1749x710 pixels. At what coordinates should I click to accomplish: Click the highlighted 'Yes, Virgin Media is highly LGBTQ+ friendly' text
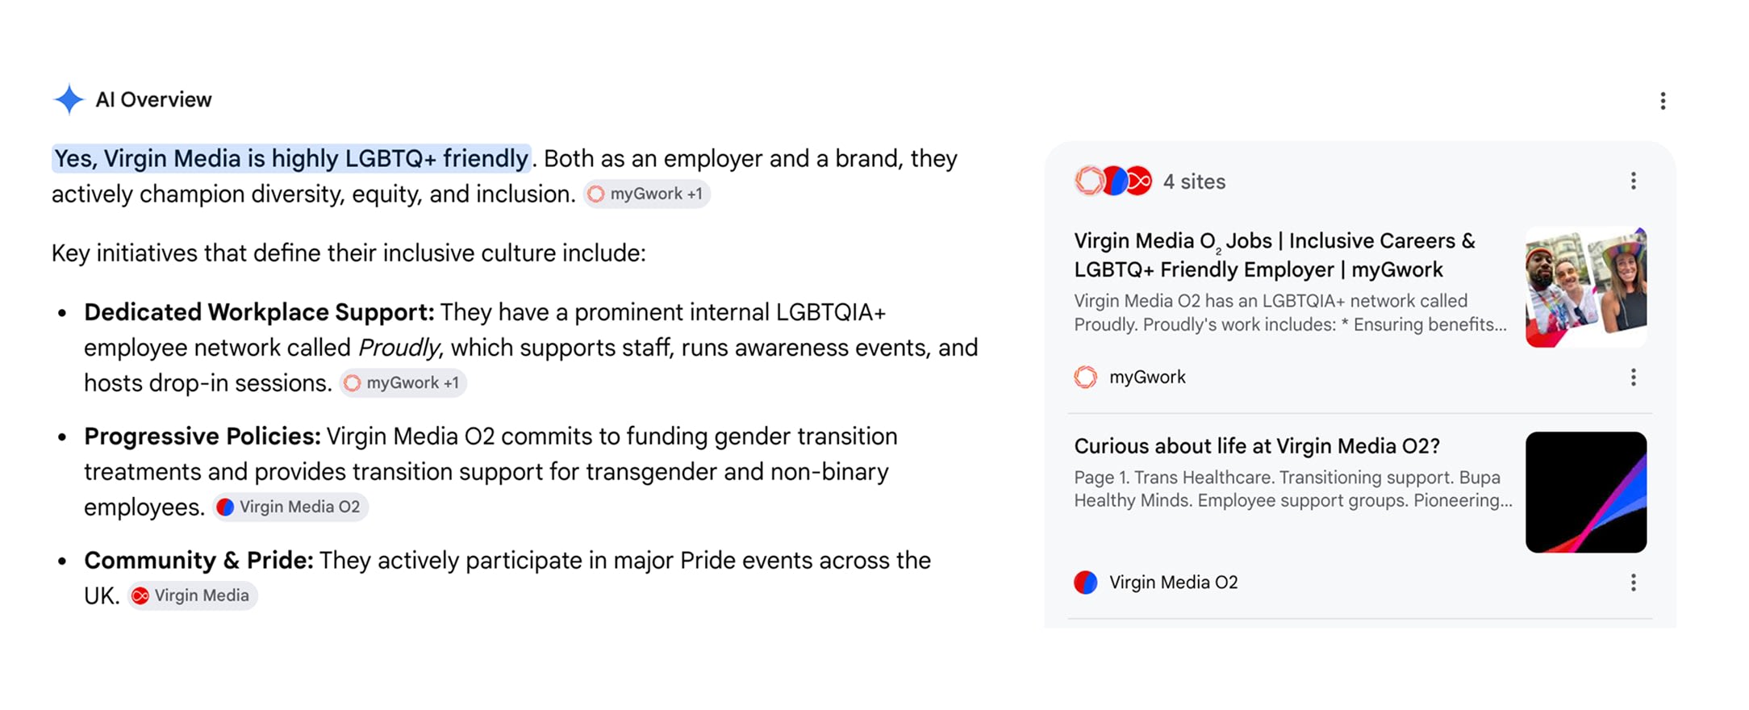pos(291,158)
